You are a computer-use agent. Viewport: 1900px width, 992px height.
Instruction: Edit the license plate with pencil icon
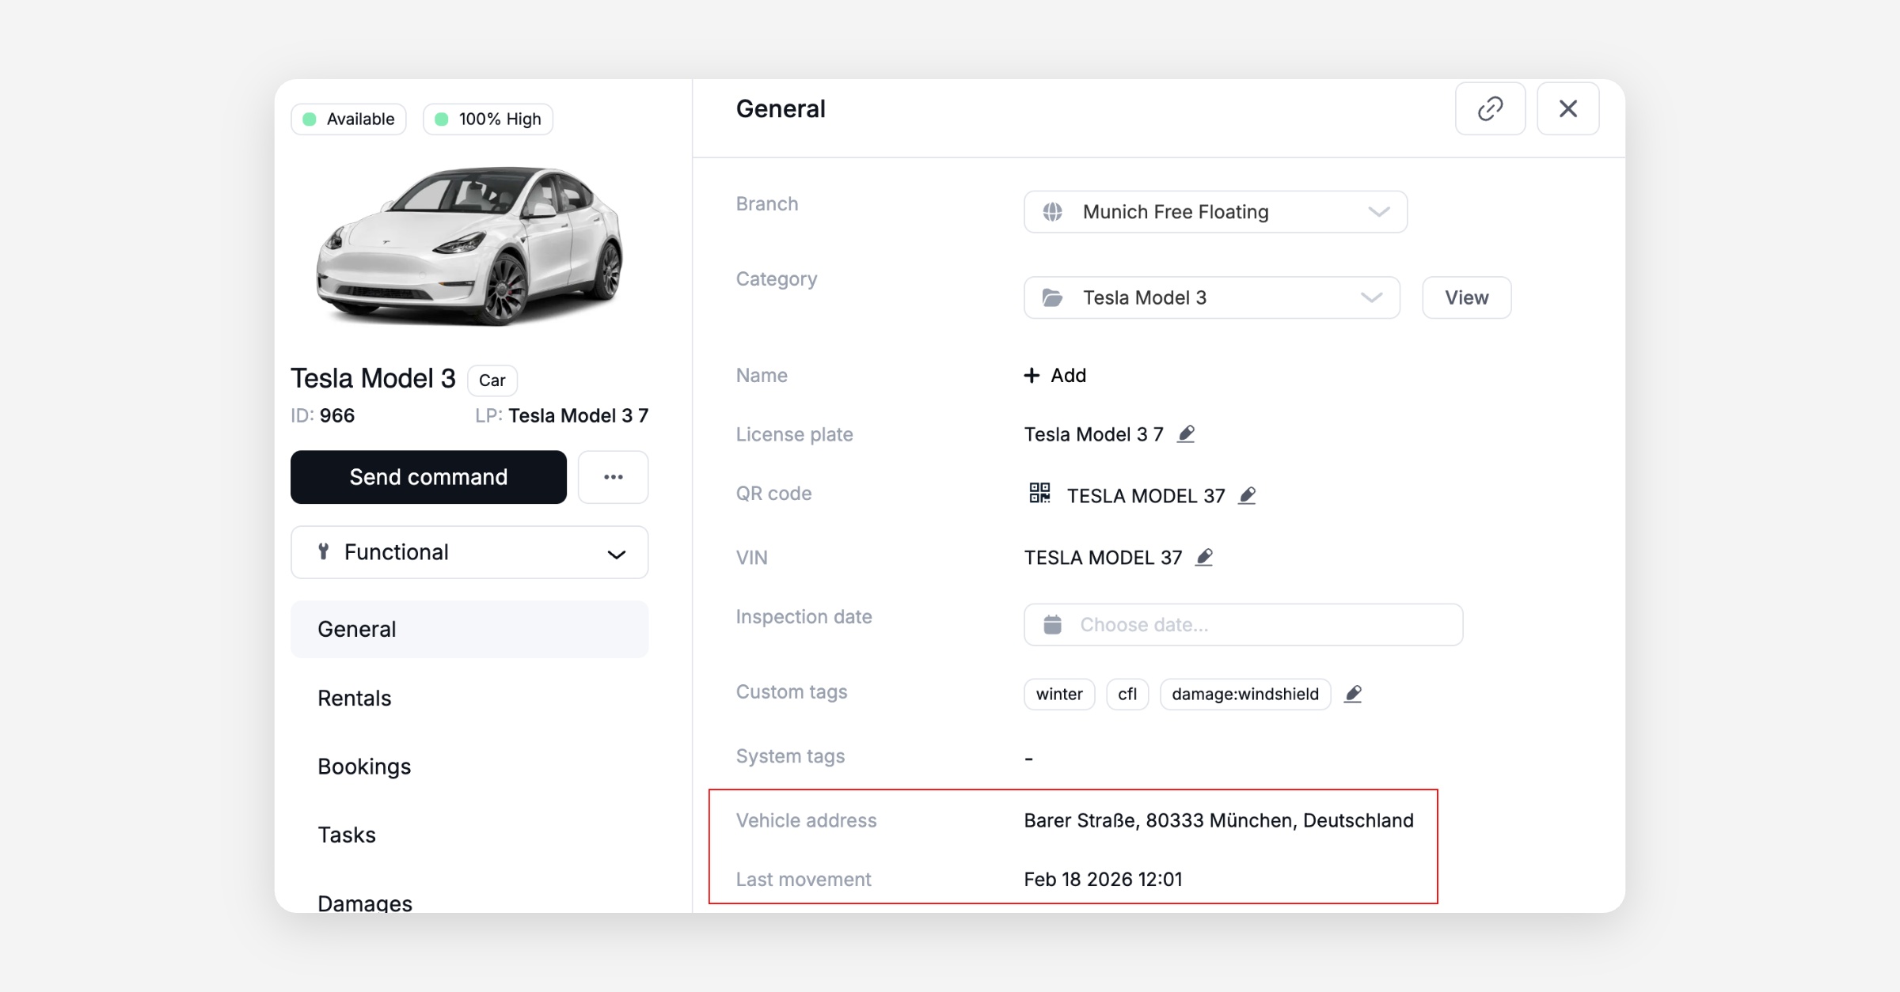pos(1185,434)
